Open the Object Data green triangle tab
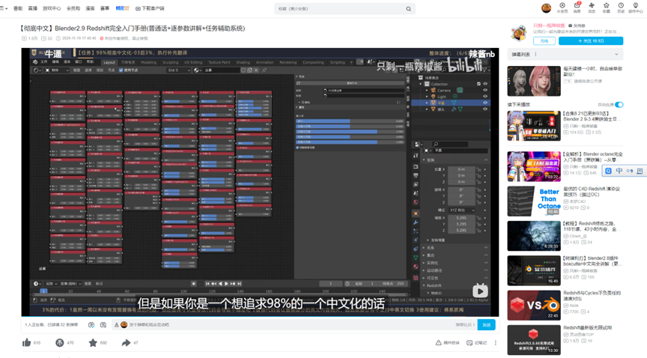This screenshot has height=358, width=647. (416, 257)
